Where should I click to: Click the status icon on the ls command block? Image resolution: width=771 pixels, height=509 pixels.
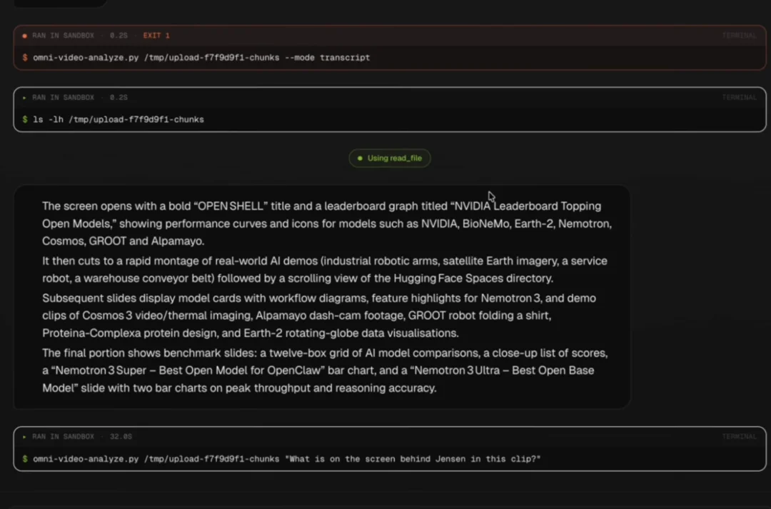pos(25,98)
